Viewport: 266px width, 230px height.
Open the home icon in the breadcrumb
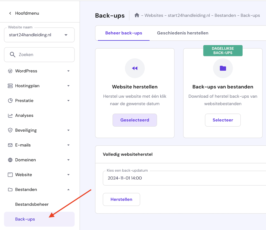point(137,15)
